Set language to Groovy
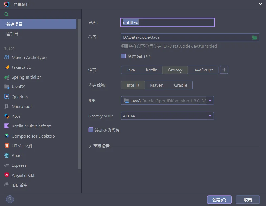This screenshot has height=206, width=266. click(x=175, y=70)
